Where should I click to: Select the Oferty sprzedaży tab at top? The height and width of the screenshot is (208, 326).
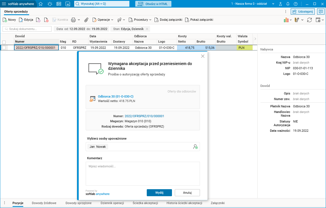16,12
